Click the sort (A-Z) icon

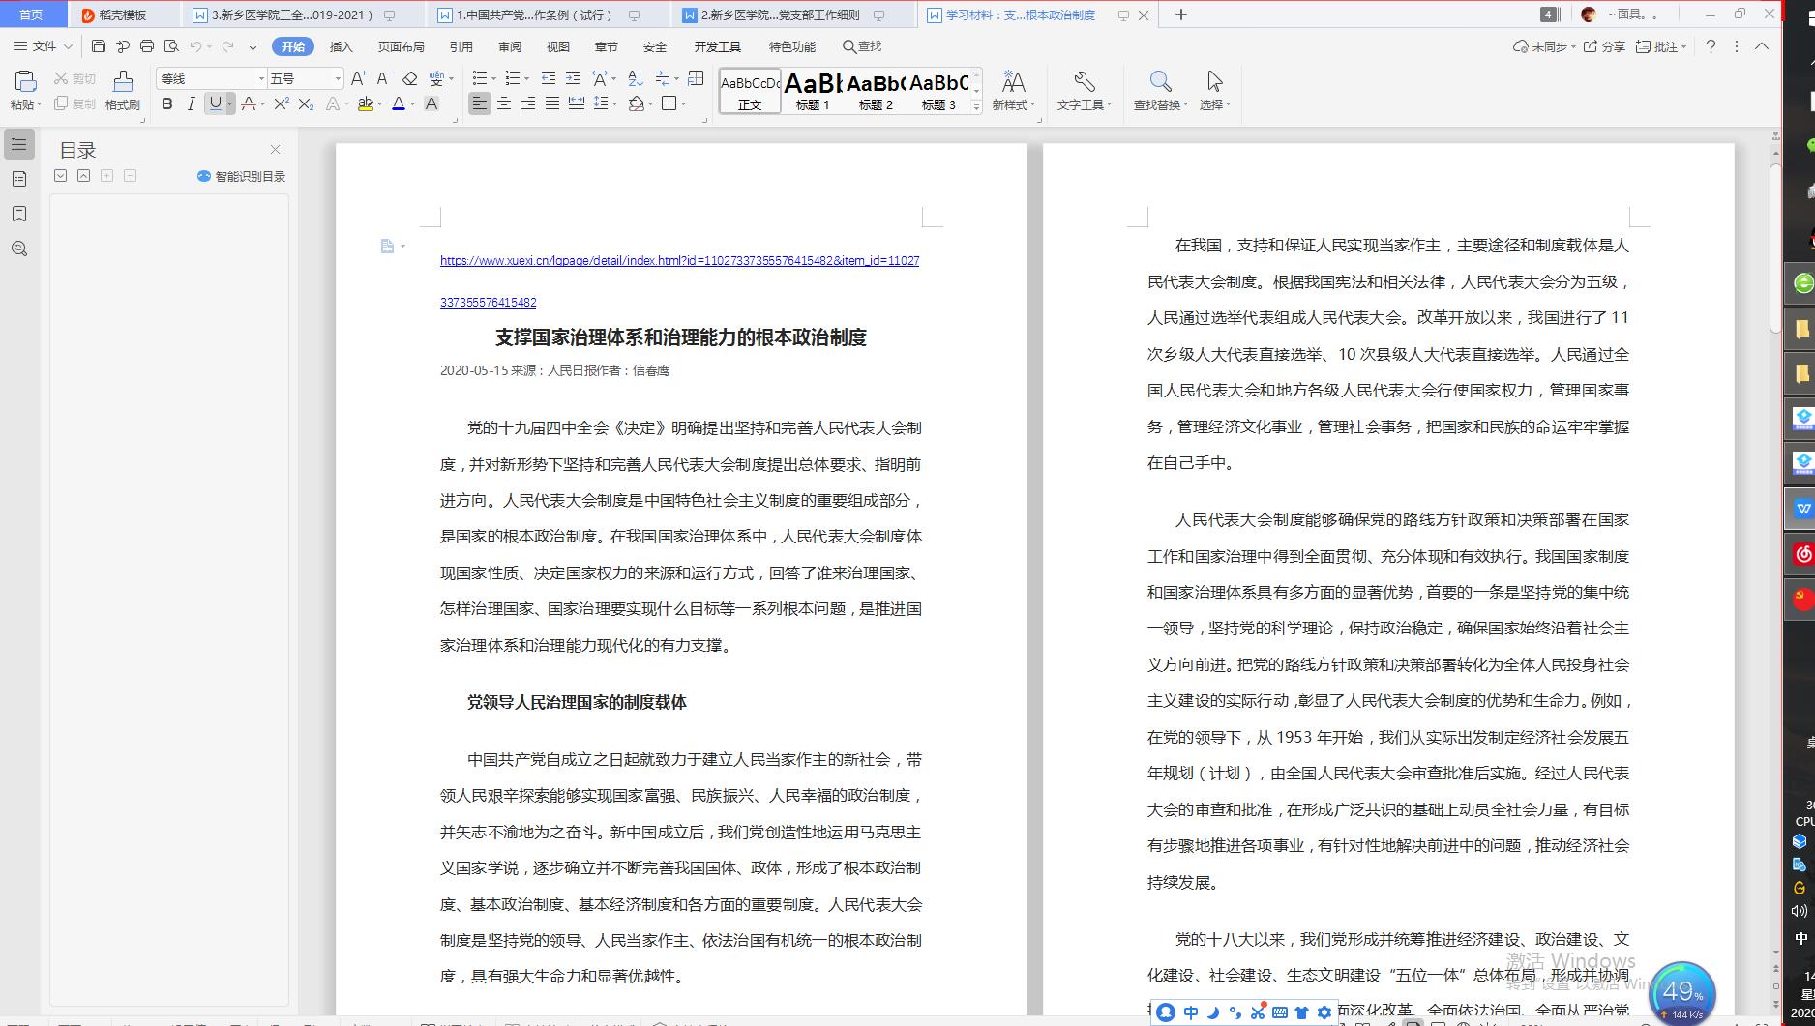pyautogui.click(x=635, y=78)
